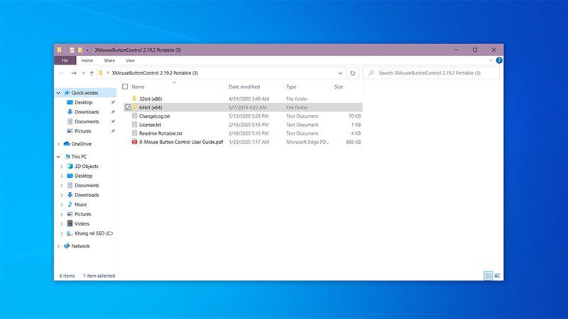The image size is (568, 319).
Task: Click the Forward navigation arrow
Action: pos(74,73)
